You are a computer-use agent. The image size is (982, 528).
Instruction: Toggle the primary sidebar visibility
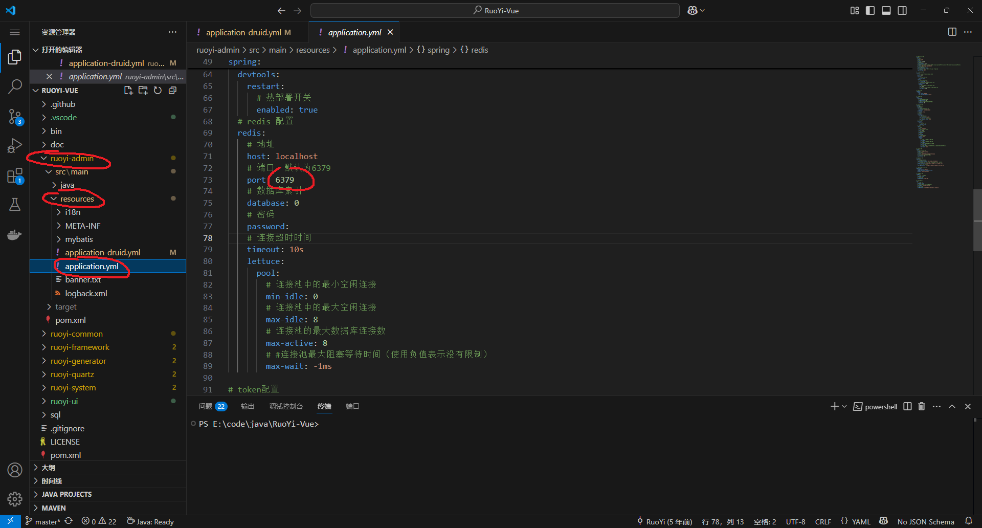tap(870, 10)
